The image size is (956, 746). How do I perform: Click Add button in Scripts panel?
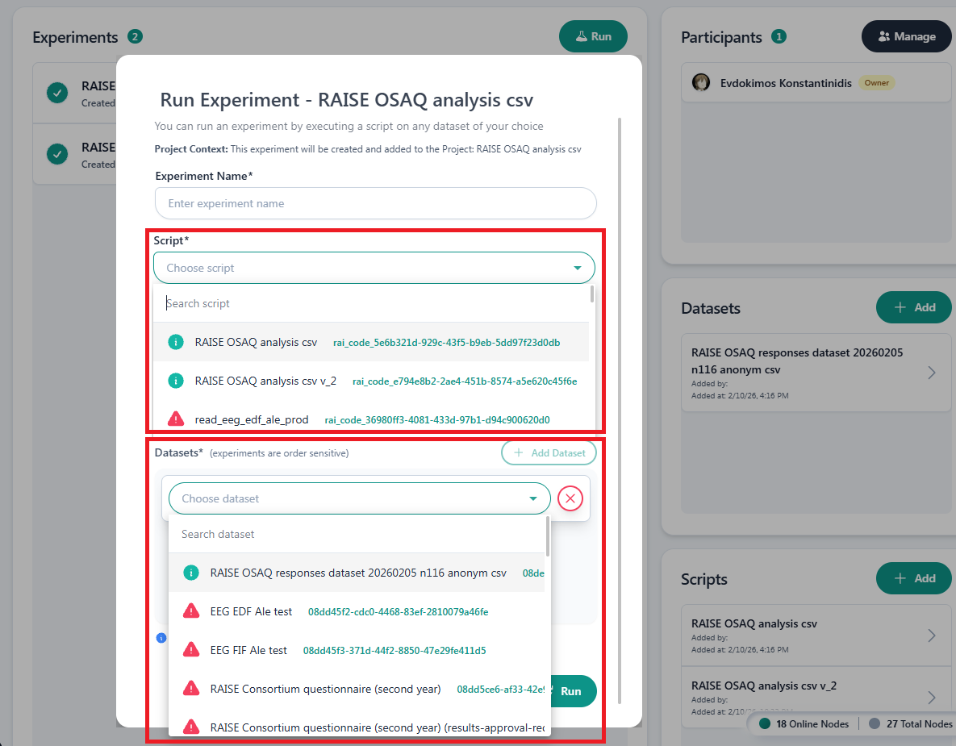coord(913,578)
